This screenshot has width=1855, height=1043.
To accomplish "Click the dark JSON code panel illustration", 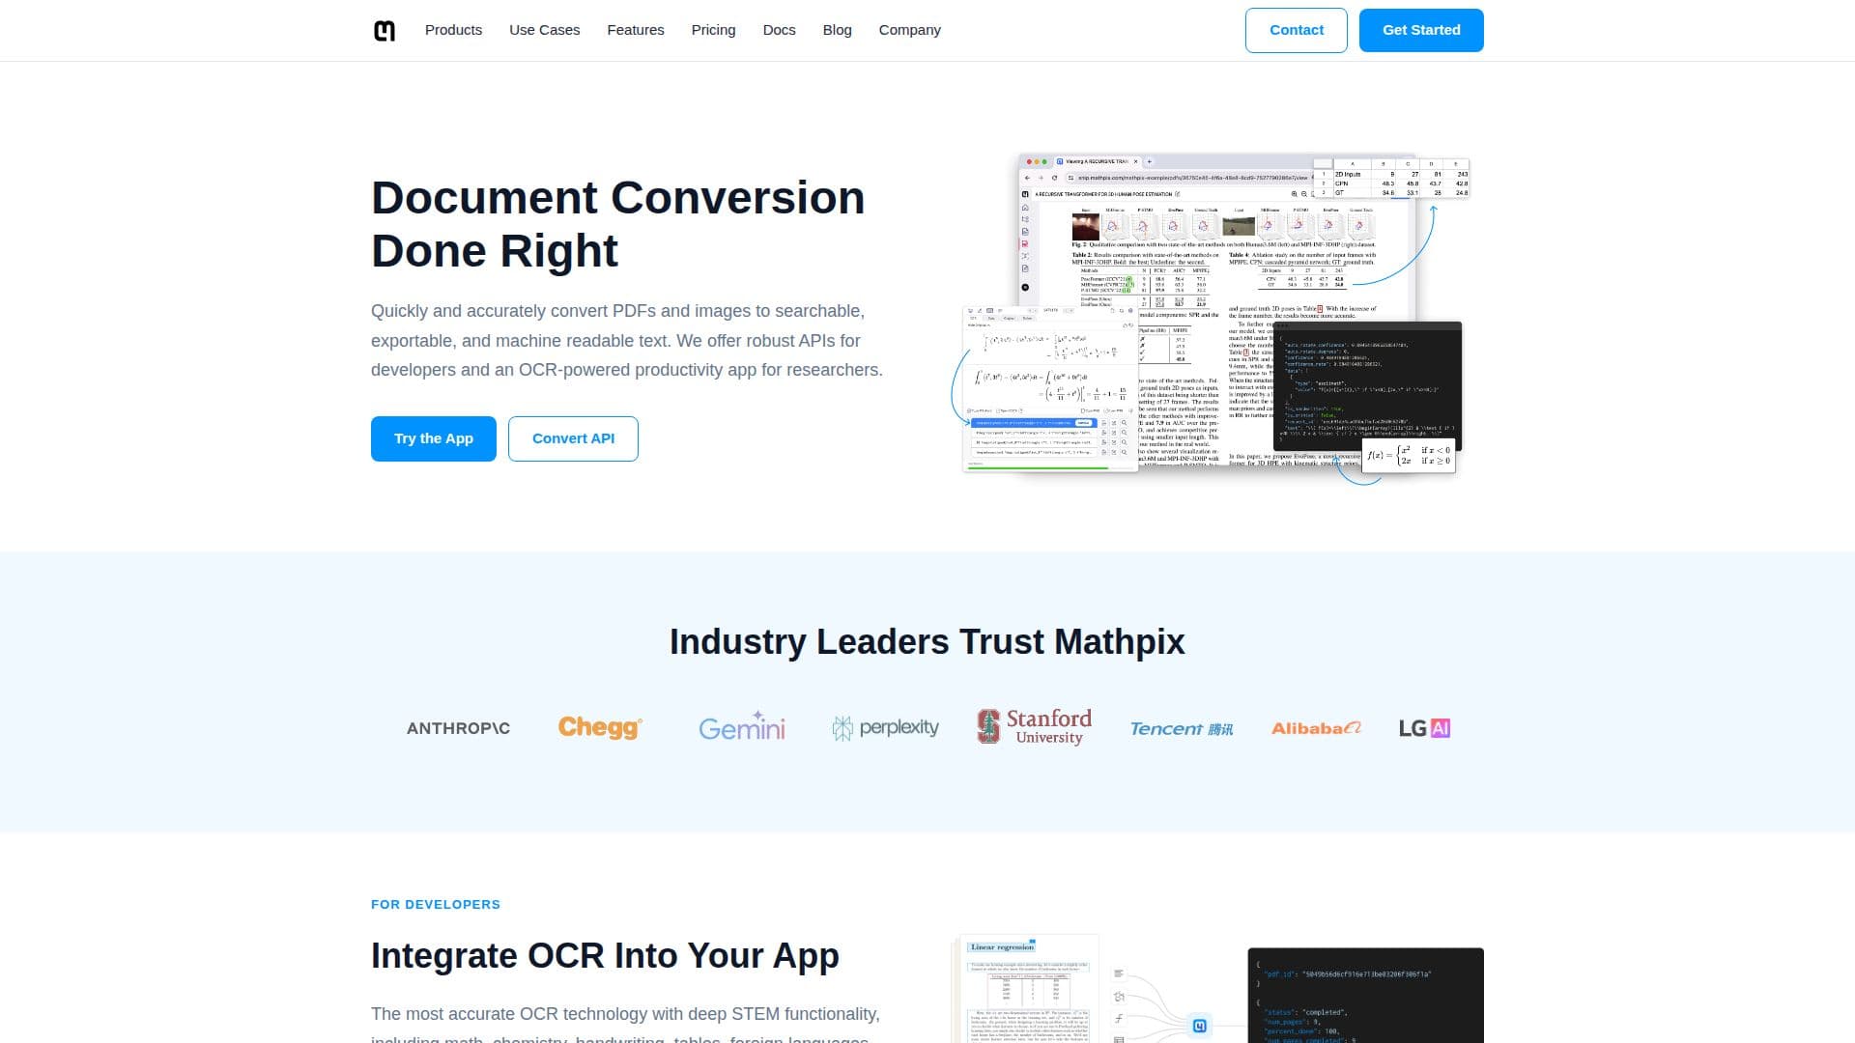I will 1365,996.
